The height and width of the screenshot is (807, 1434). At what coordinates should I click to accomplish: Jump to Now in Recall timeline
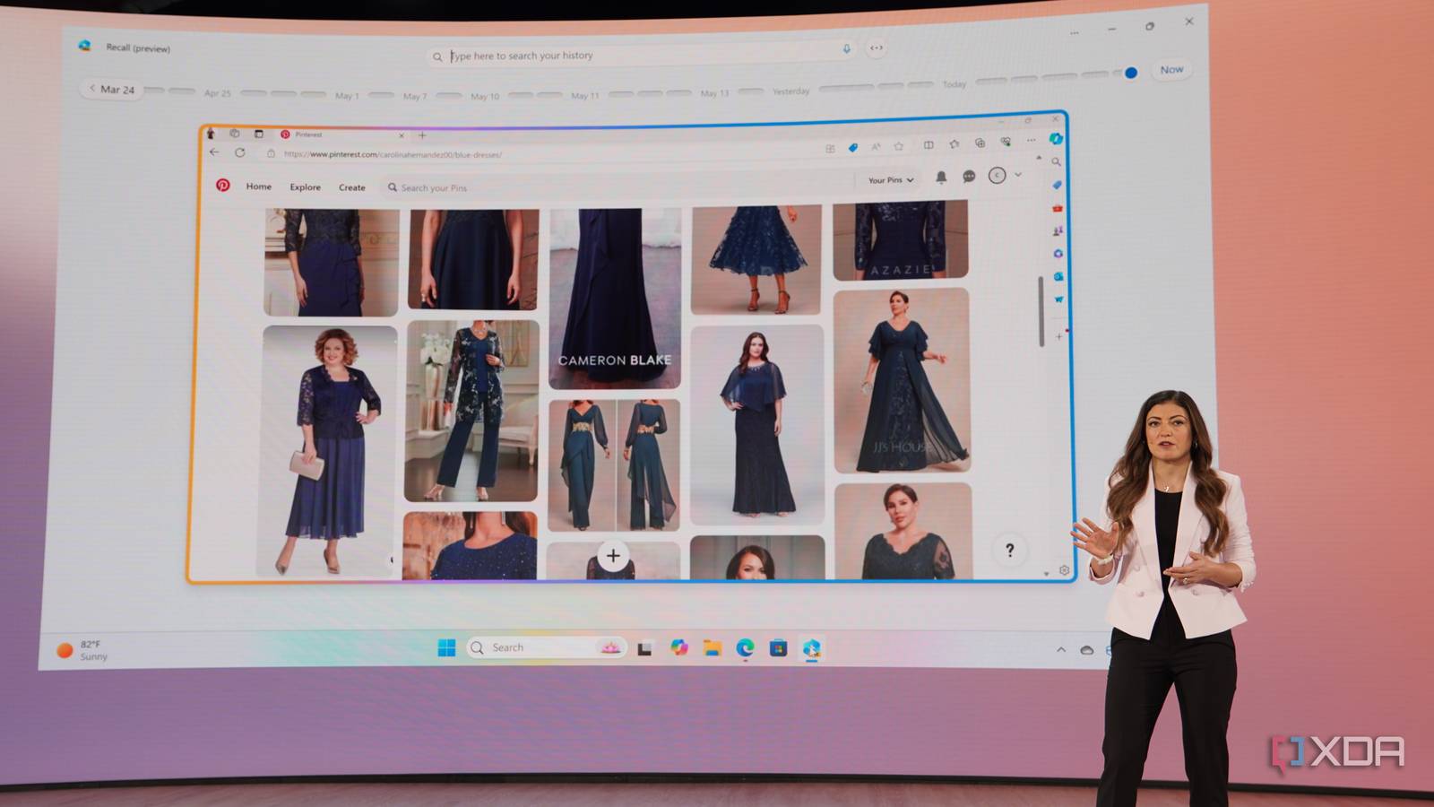tap(1171, 70)
